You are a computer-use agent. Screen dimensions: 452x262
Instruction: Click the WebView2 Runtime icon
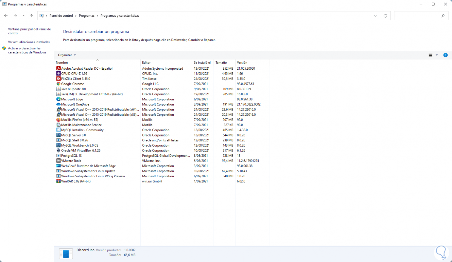click(58, 166)
